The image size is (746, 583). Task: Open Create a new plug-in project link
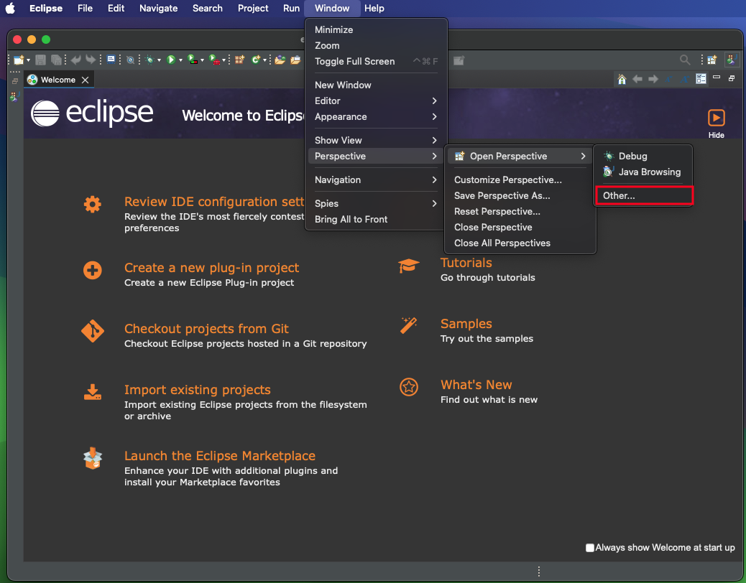click(x=212, y=268)
